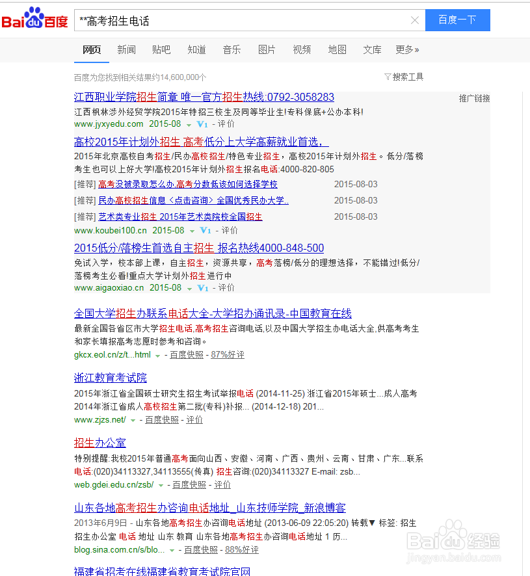
Task: Click the www.aigaoxiao.cn green URL
Action: pyautogui.click(x=109, y=287)
